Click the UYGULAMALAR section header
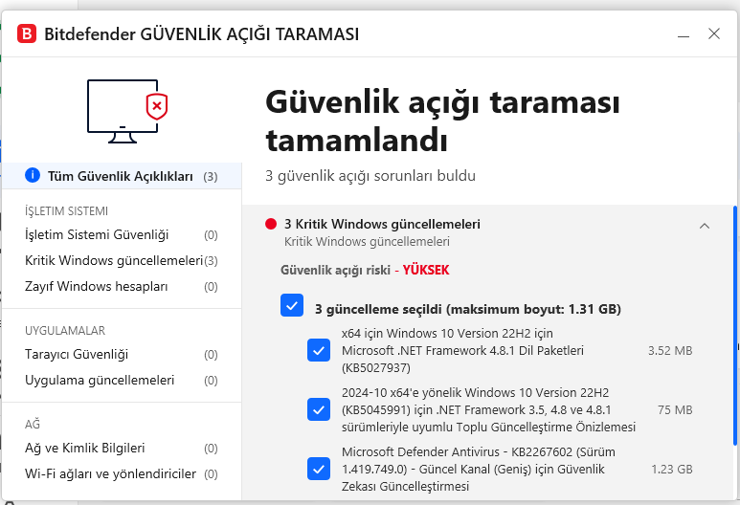Image resolution: width=740 pixels, height=505 pixels. pyautogui.click(x=65, y=331)
